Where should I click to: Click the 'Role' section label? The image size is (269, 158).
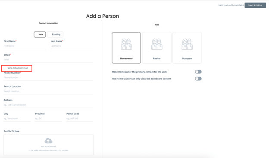tap(156, 25)
